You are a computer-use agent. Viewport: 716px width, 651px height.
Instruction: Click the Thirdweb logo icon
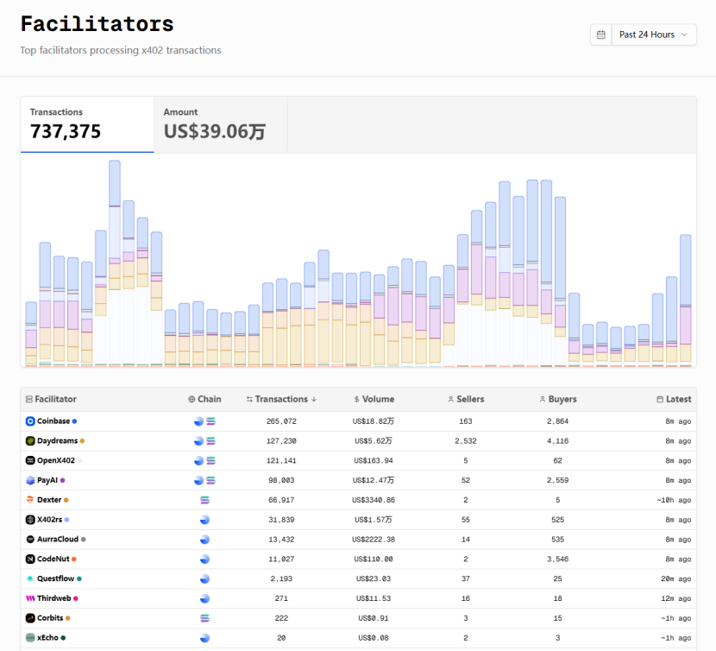click(x=30, y=598)
